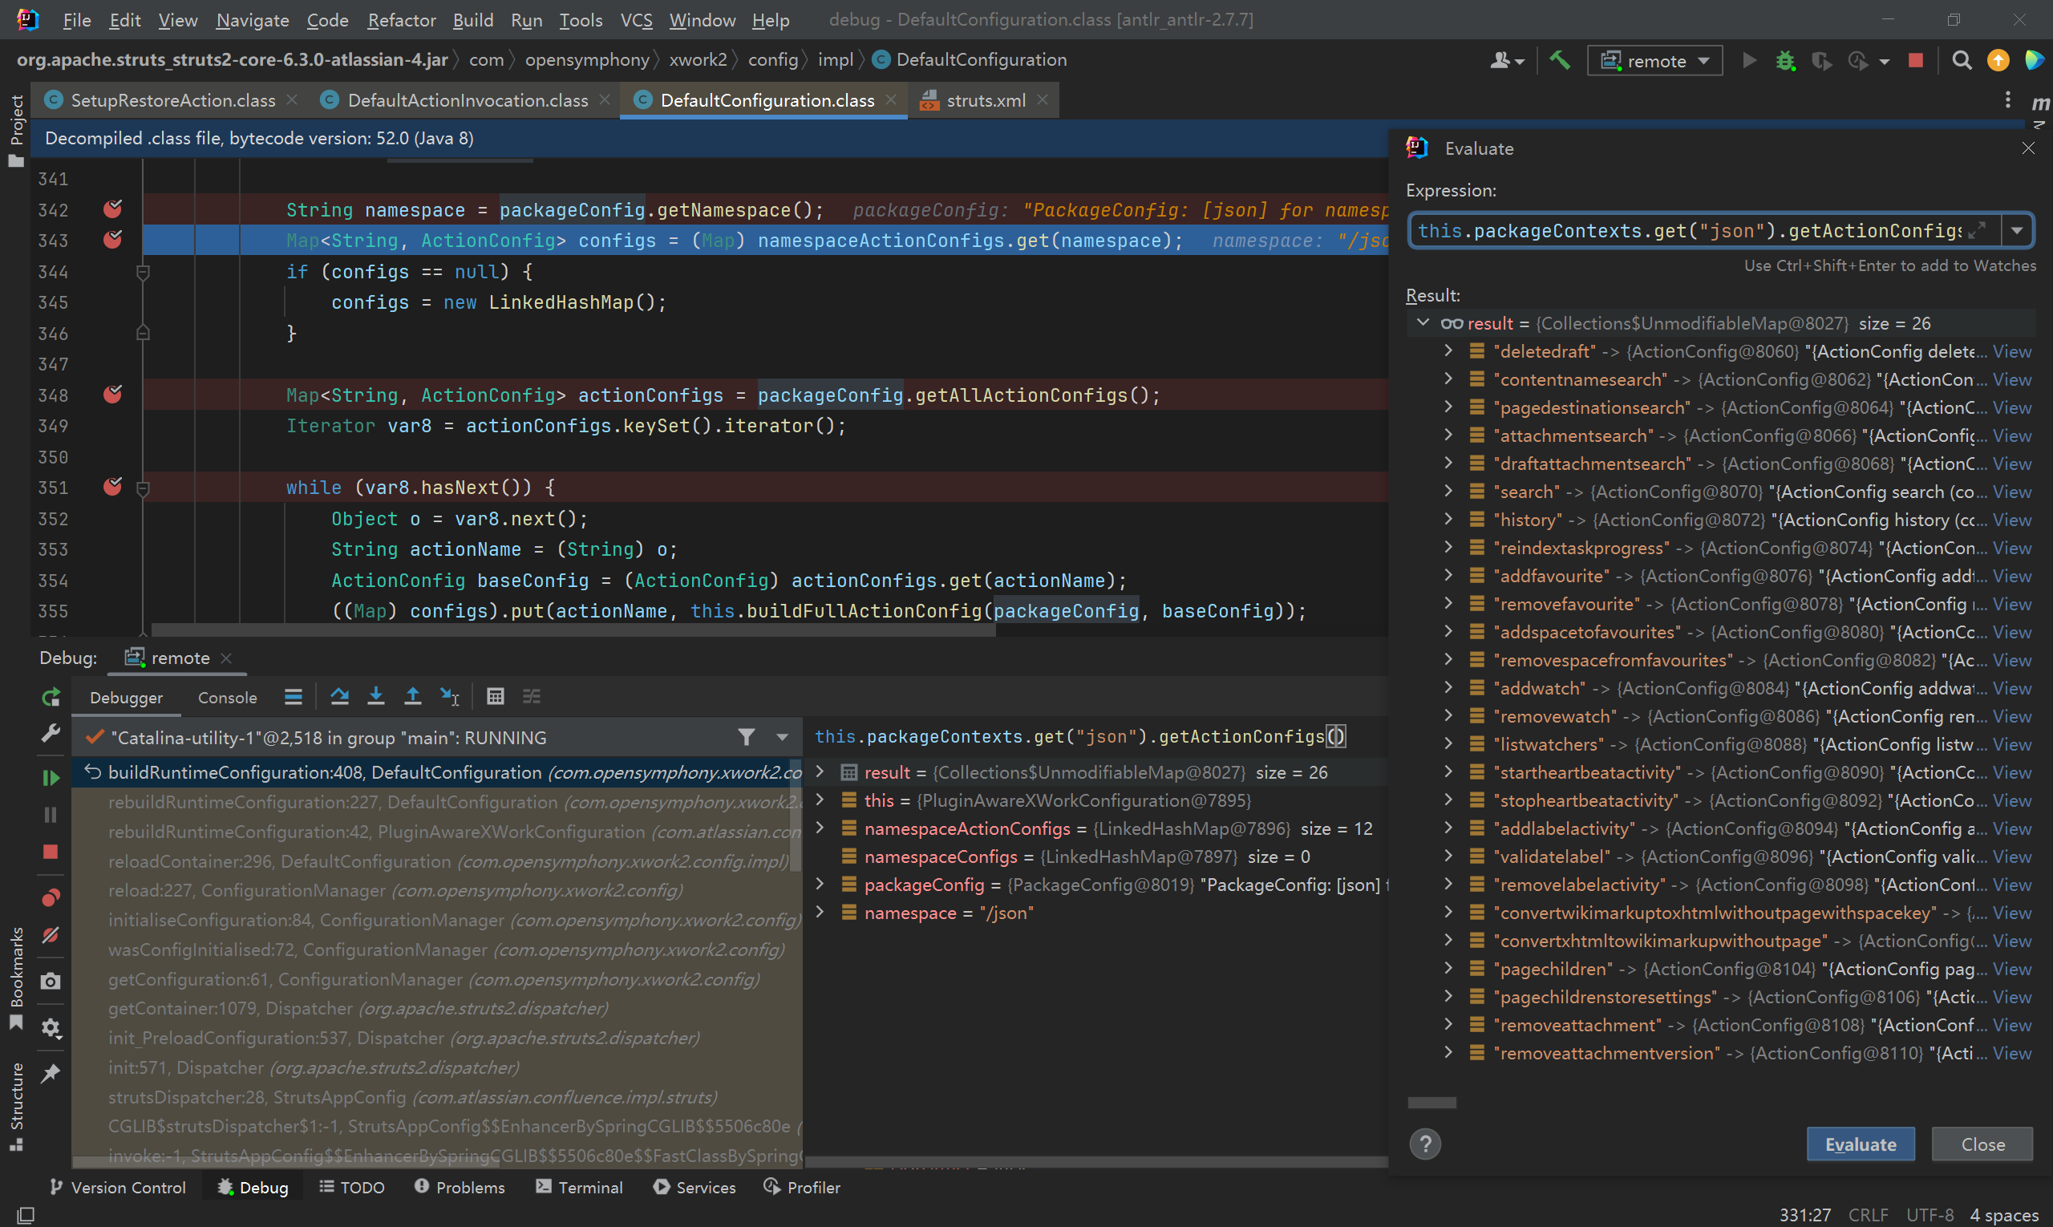
Task: Select the struts.xml tab
Action: (x=982, y=99)
